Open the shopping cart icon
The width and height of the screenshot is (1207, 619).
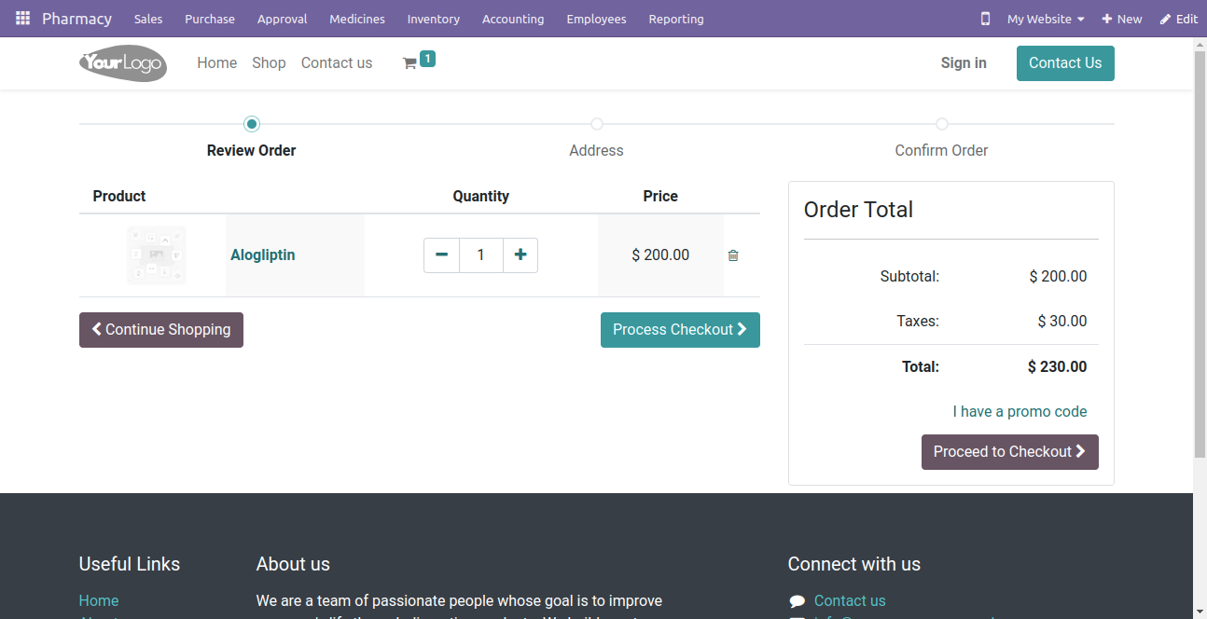409,63
